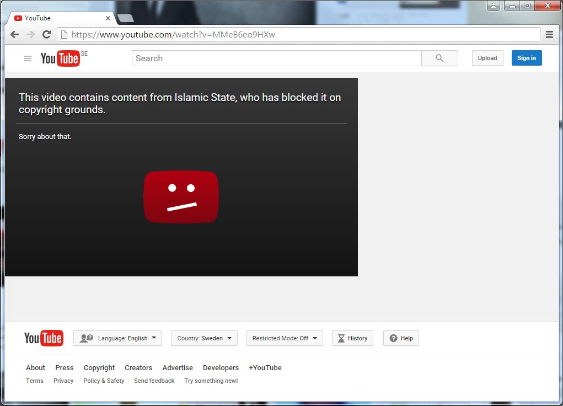
Task: Open the Chrome hamburger menu
Action: pos(549,35)
